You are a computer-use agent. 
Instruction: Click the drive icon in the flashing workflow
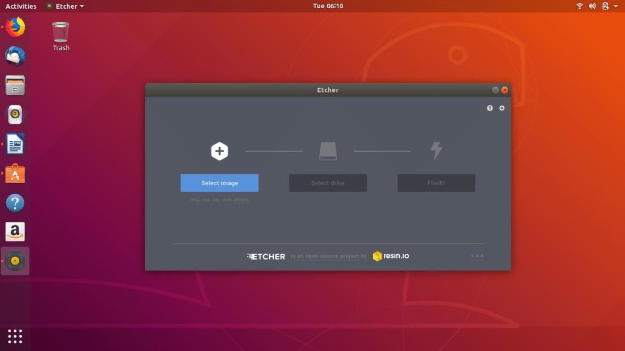328,150
